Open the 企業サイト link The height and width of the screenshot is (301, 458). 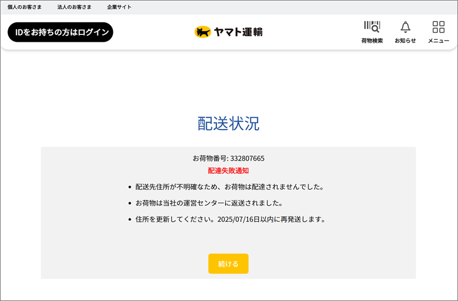coord(119,7)
